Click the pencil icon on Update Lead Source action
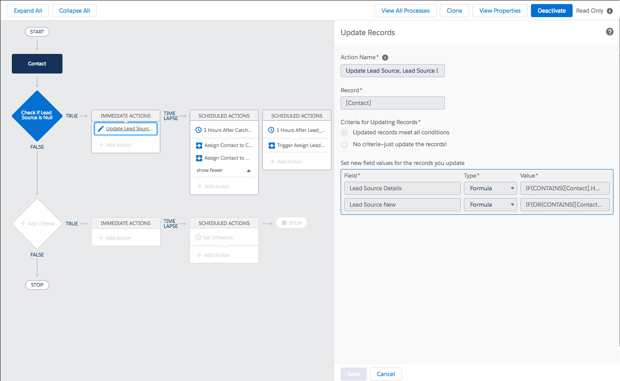Screen dimensions: 620x381 100,129
